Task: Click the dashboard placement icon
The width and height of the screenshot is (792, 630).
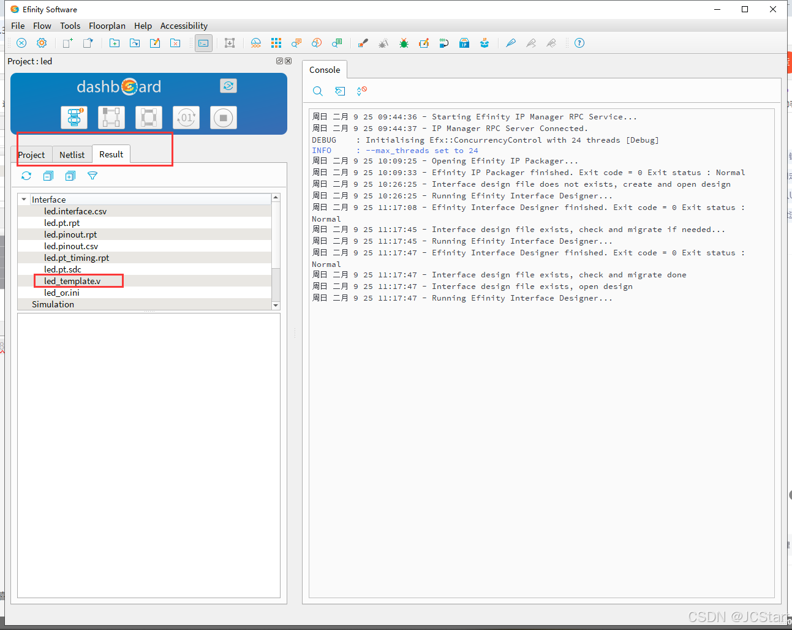Action: pyautogui.click(x=111, y=118)
